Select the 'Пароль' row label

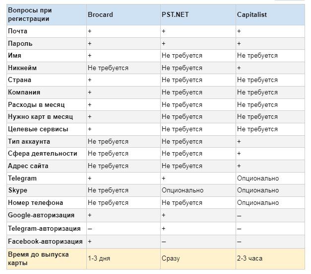click(20, 44)
